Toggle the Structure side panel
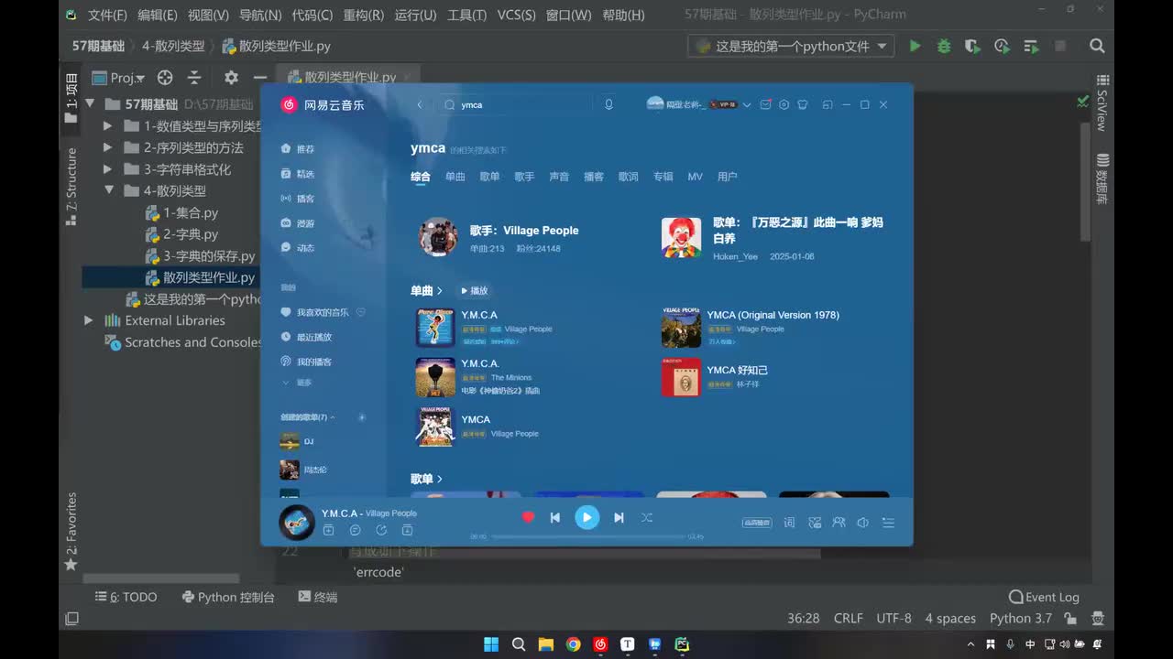The height and width of the screenshot is (659, 1173). [71, 186]
